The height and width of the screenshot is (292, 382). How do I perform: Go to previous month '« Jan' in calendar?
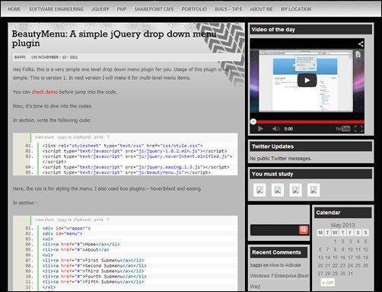327,282
